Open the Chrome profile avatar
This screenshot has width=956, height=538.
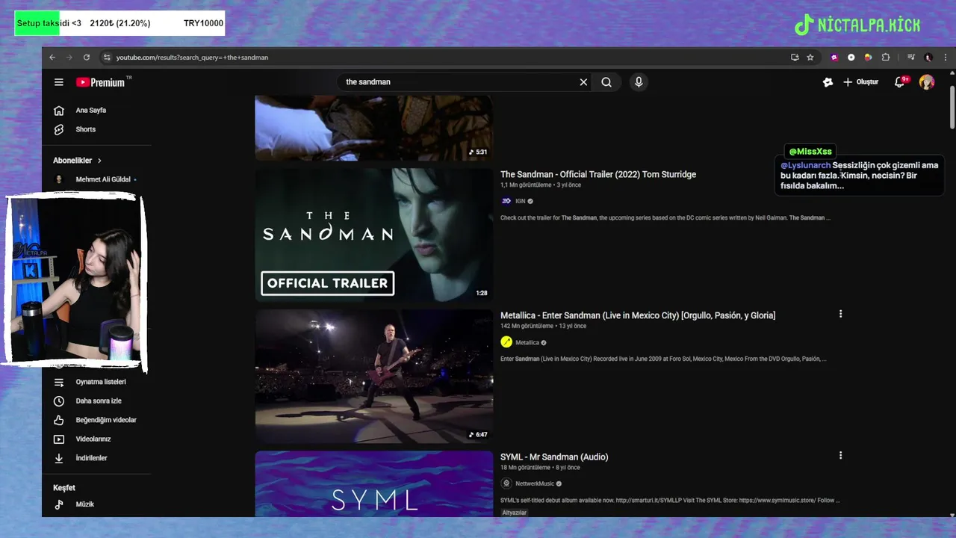point(928,58)
